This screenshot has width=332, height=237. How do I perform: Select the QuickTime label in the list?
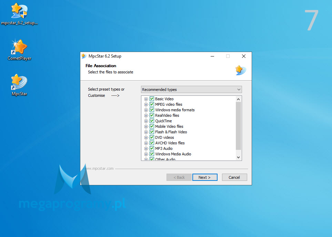click(x=163, y=121)
